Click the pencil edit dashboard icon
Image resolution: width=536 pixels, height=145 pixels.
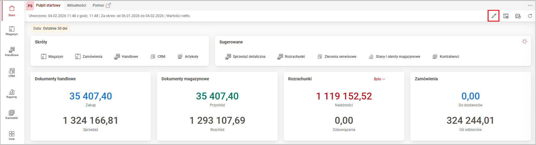493,16
